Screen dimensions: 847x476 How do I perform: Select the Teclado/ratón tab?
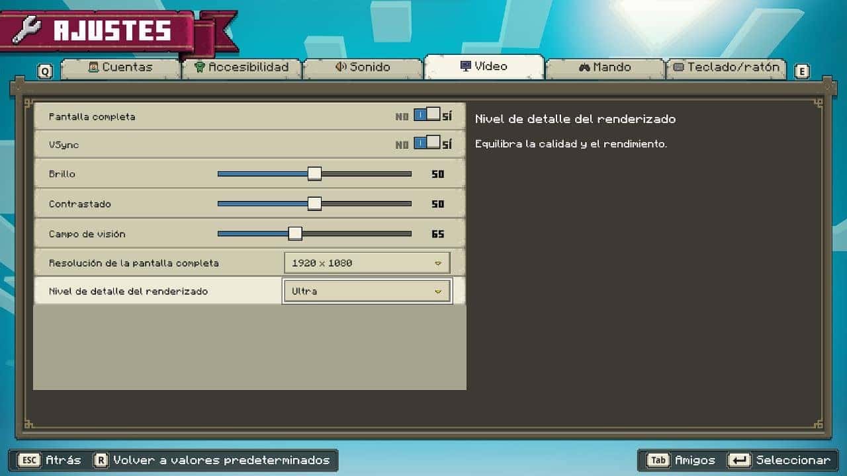727,67
